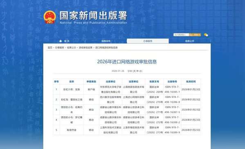Click the 移动 category cell in row 2
This screenshot has height=149, width=245.
pos(91,100)
